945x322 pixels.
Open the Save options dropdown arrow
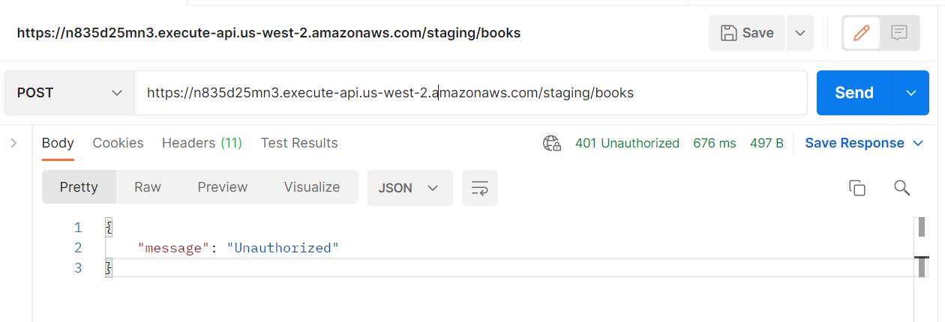tap(800, 33)
